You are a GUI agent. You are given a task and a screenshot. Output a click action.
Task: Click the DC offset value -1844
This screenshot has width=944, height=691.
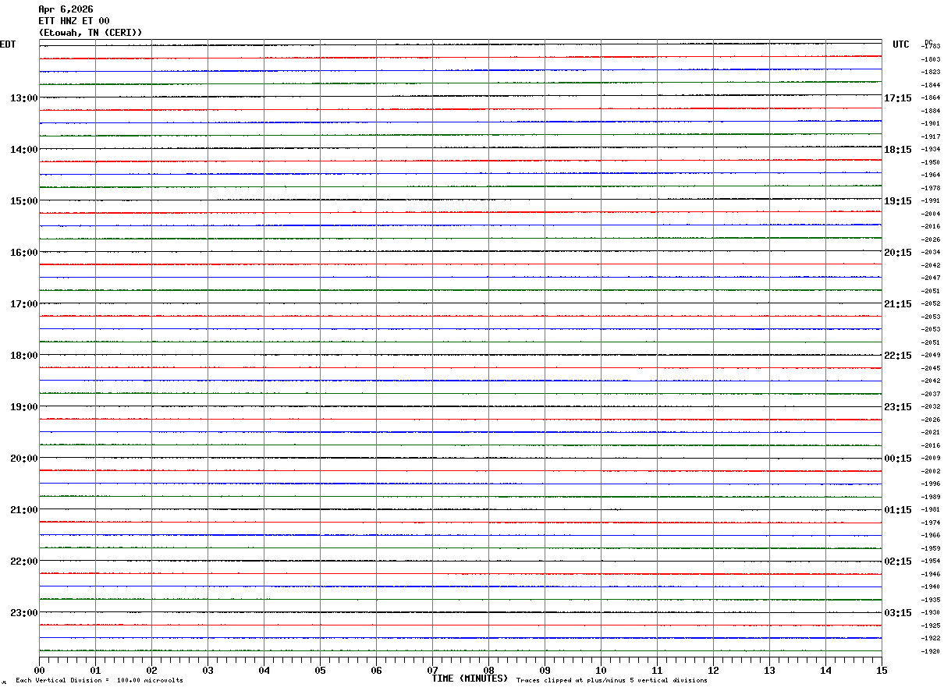pyautogui.click(x=930, y=85)
